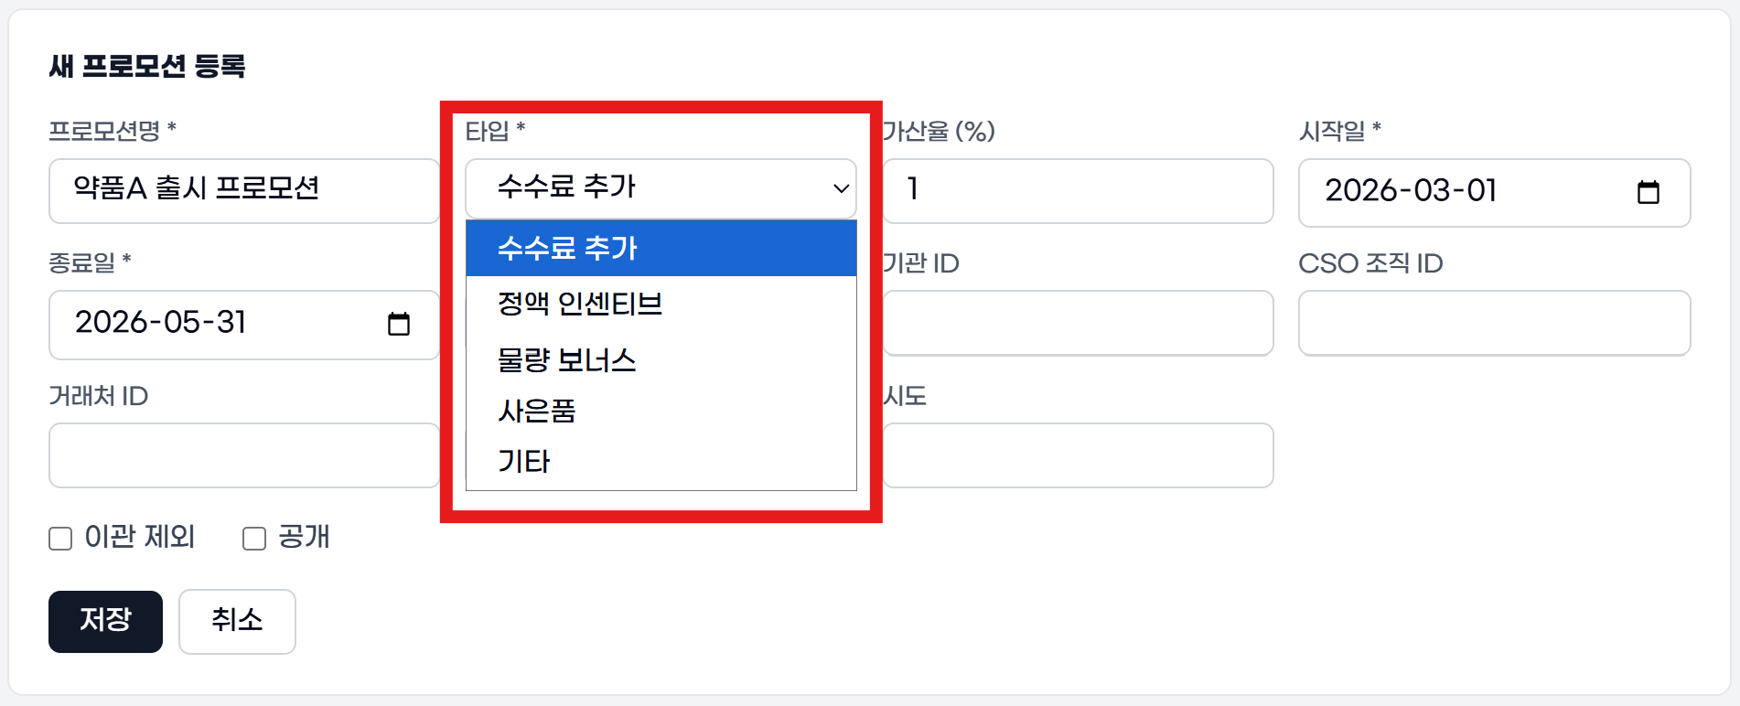Click the CSO 조직 ID input field
Viewport: 1740px width, 706px height.
(x=1494, y=323)
